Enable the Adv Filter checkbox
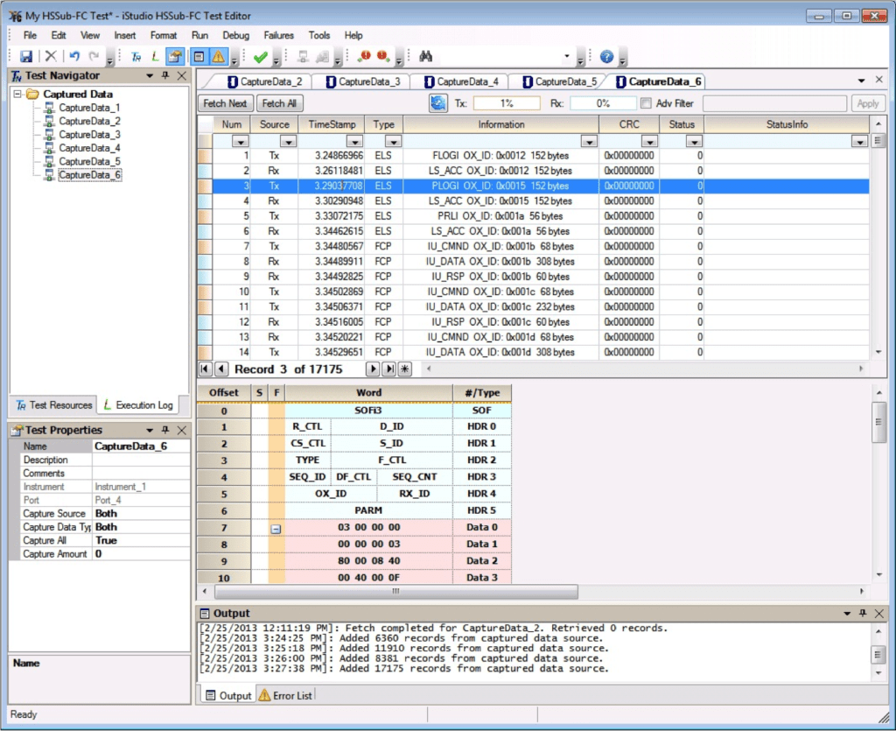 (x=647, y=103)
